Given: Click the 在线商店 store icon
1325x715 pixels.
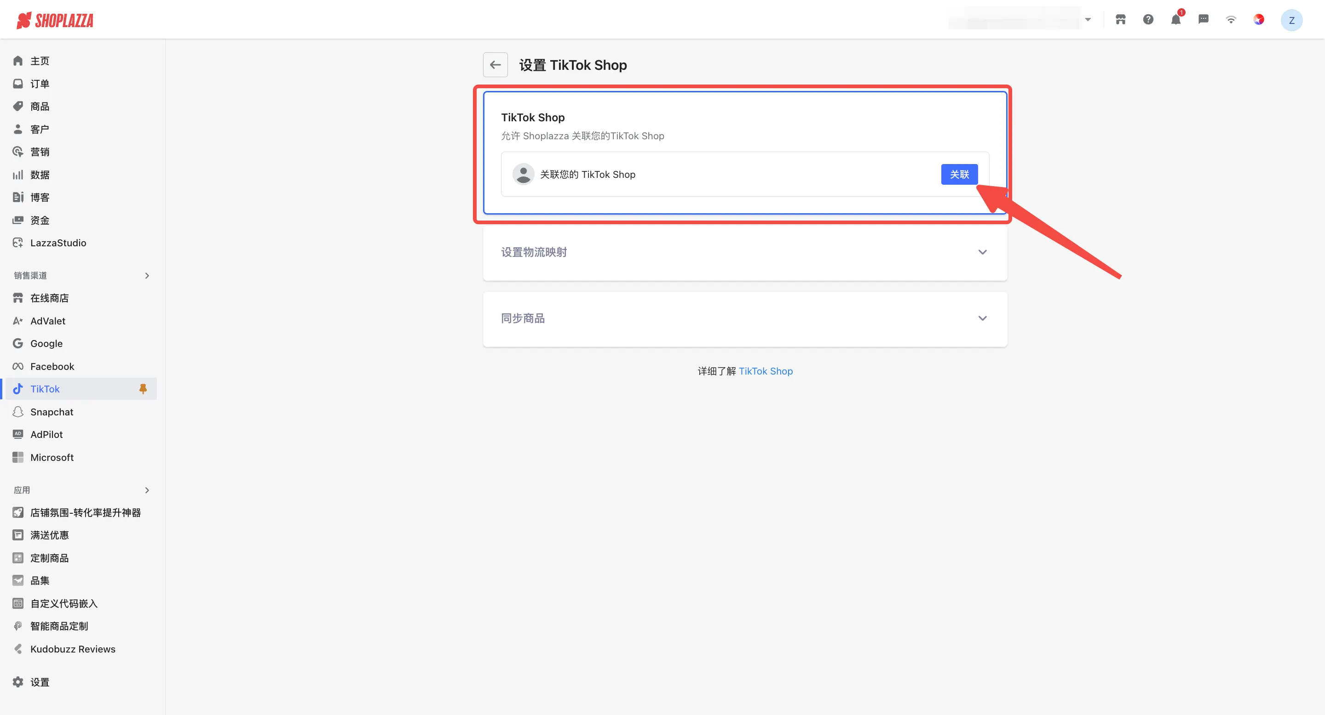Looking at the screenshot, I should (x=18, y=298).
